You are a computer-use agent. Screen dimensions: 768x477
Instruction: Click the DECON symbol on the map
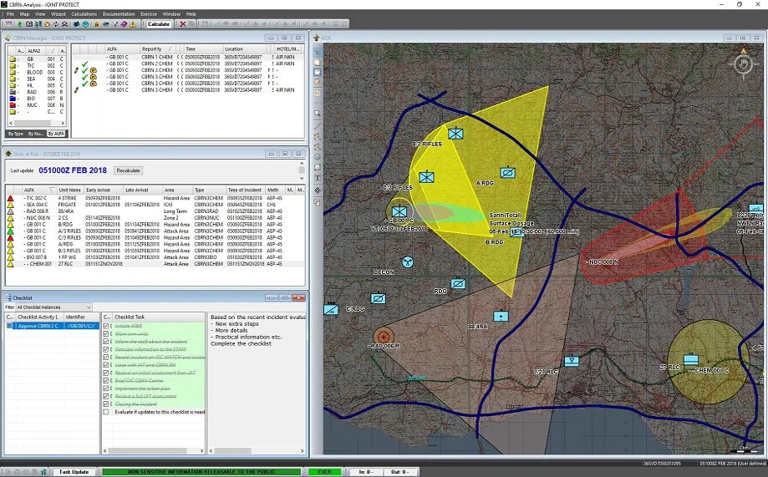click(408, 262)
